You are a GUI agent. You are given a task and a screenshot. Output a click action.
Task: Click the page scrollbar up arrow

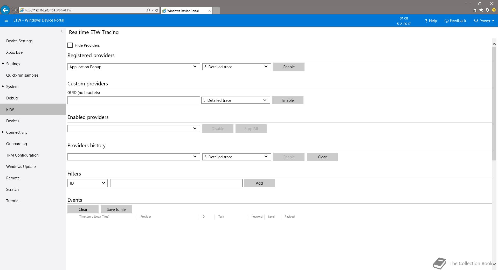coord(494,44)
